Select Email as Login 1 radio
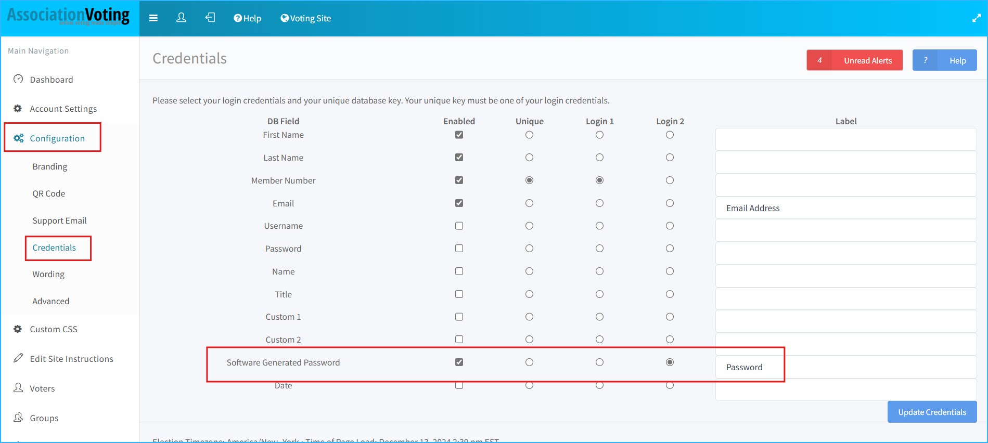The image size is (988, 443). click(x=599, y=203)
